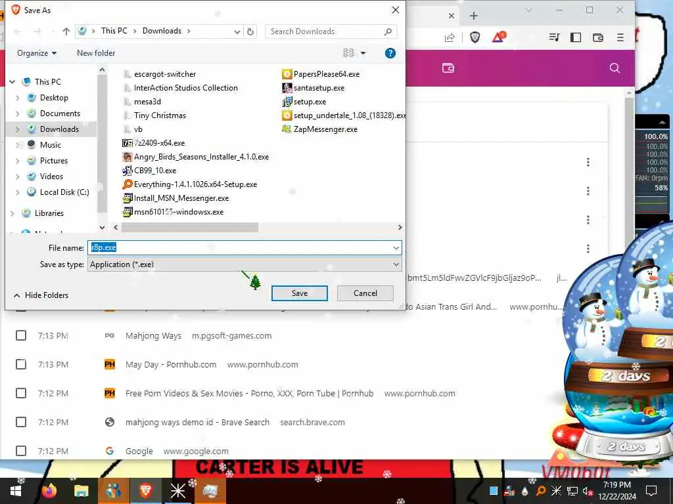The height and width of the screenshot is (504, 673).
Task: Select the PapersPlease64.exe file
Action: 321,74
